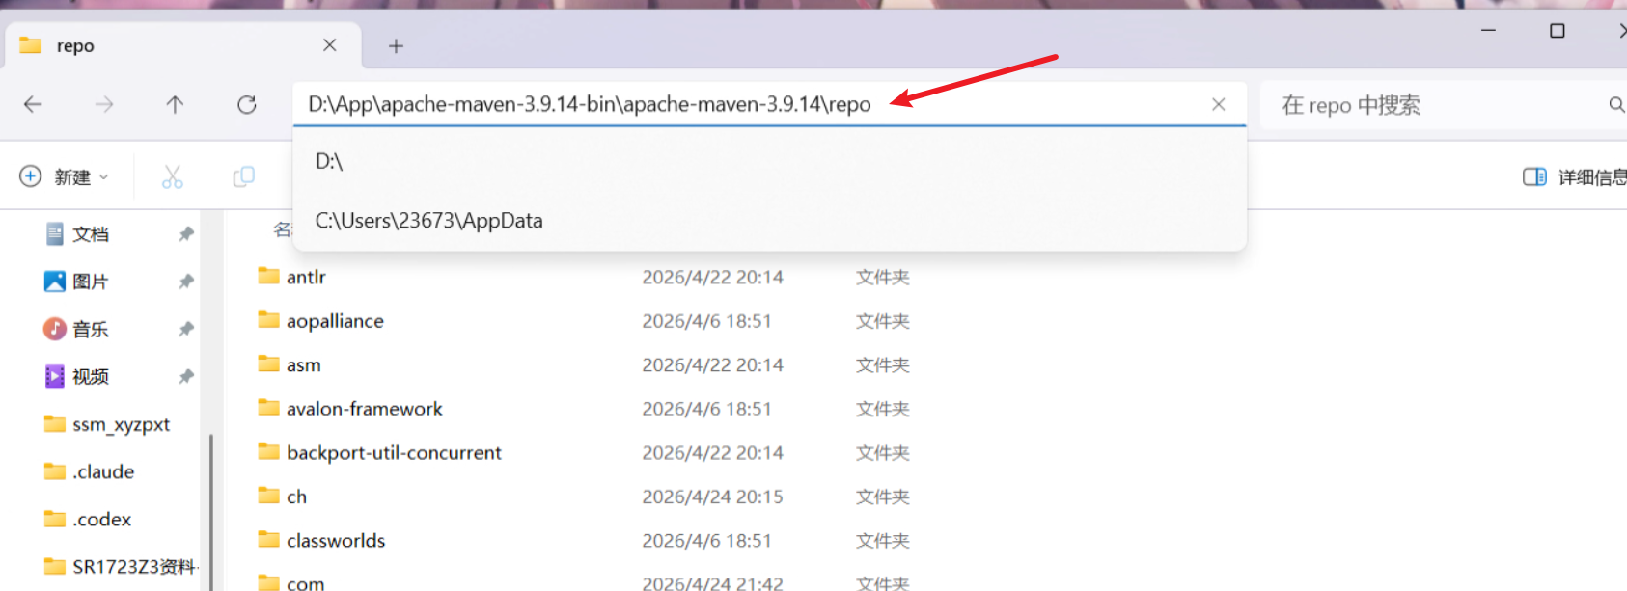Open 图片 in the sidebar
This screenshot has width=1627, height=591.
pos(91,282)
